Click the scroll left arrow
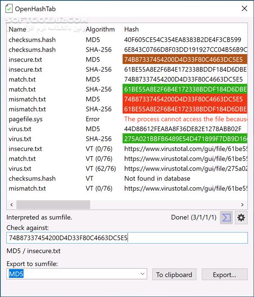 point(11,205)
